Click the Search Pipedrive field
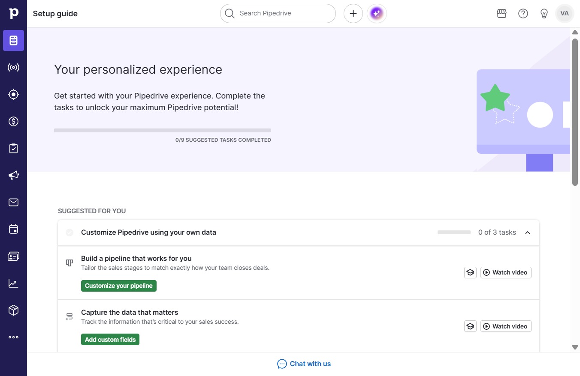Viewport: 580px width, 376px height. [x=278, y=14]
